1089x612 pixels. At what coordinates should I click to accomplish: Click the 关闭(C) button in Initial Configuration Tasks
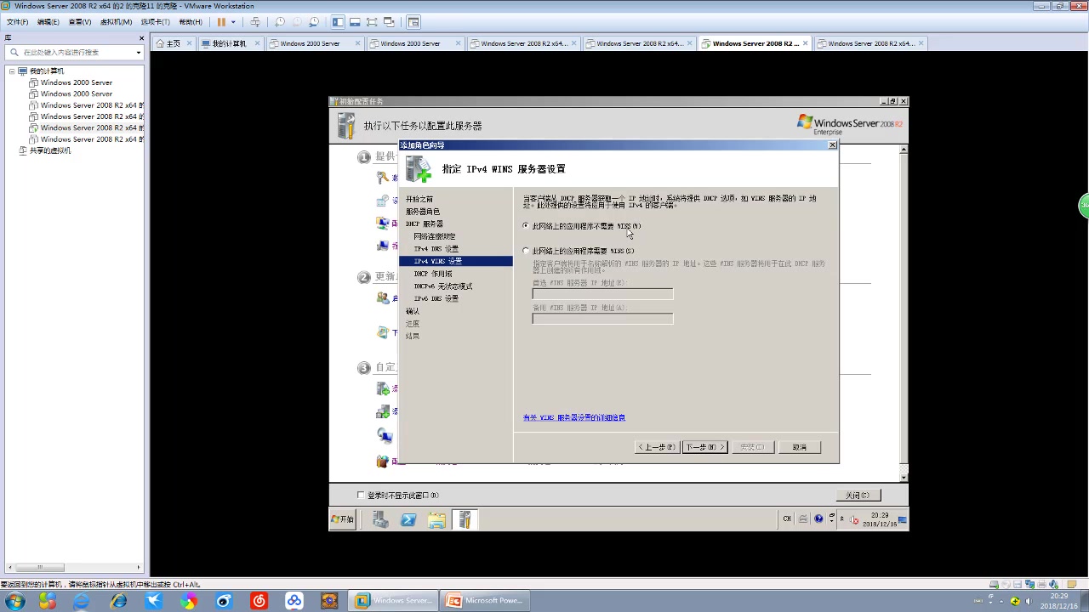pos(858,495)
